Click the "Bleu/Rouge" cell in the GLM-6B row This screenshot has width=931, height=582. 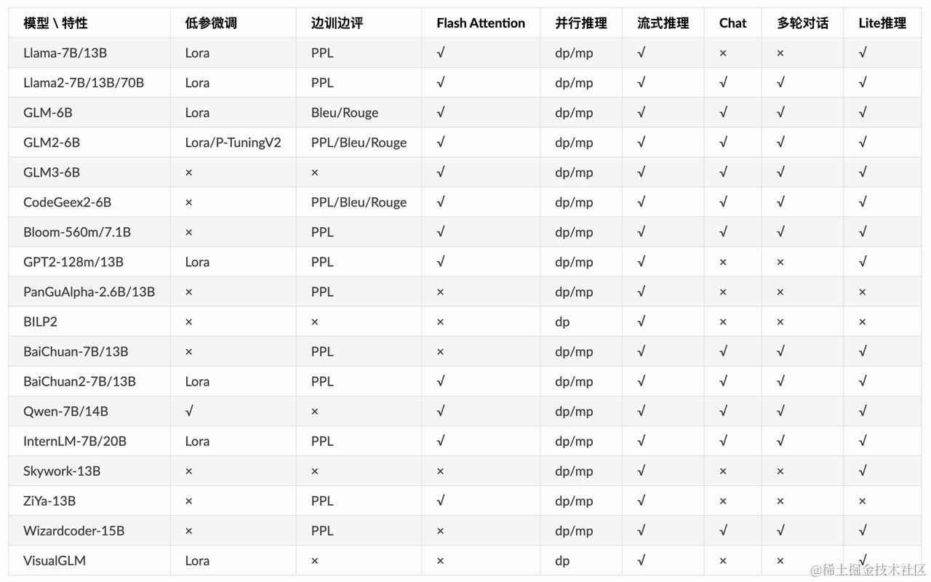(345, 113)
